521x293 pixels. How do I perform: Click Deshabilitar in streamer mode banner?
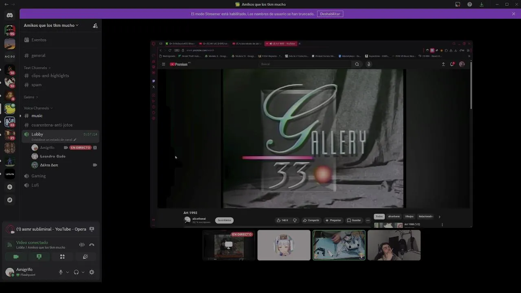click(x=330, y=14)
